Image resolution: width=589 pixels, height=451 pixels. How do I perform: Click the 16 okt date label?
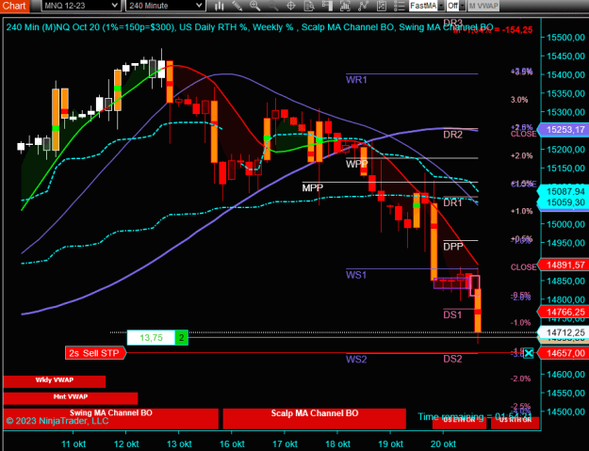(232, 444)
